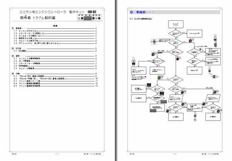Select the 第4章 トラブル解析編 chapter title
Viewport: 232px width, 161px height.
coord(38,18)
